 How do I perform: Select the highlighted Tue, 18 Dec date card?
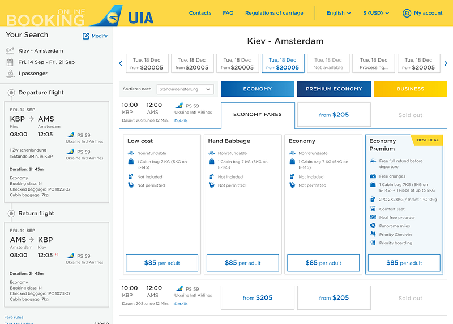click(x=283, y=63)
